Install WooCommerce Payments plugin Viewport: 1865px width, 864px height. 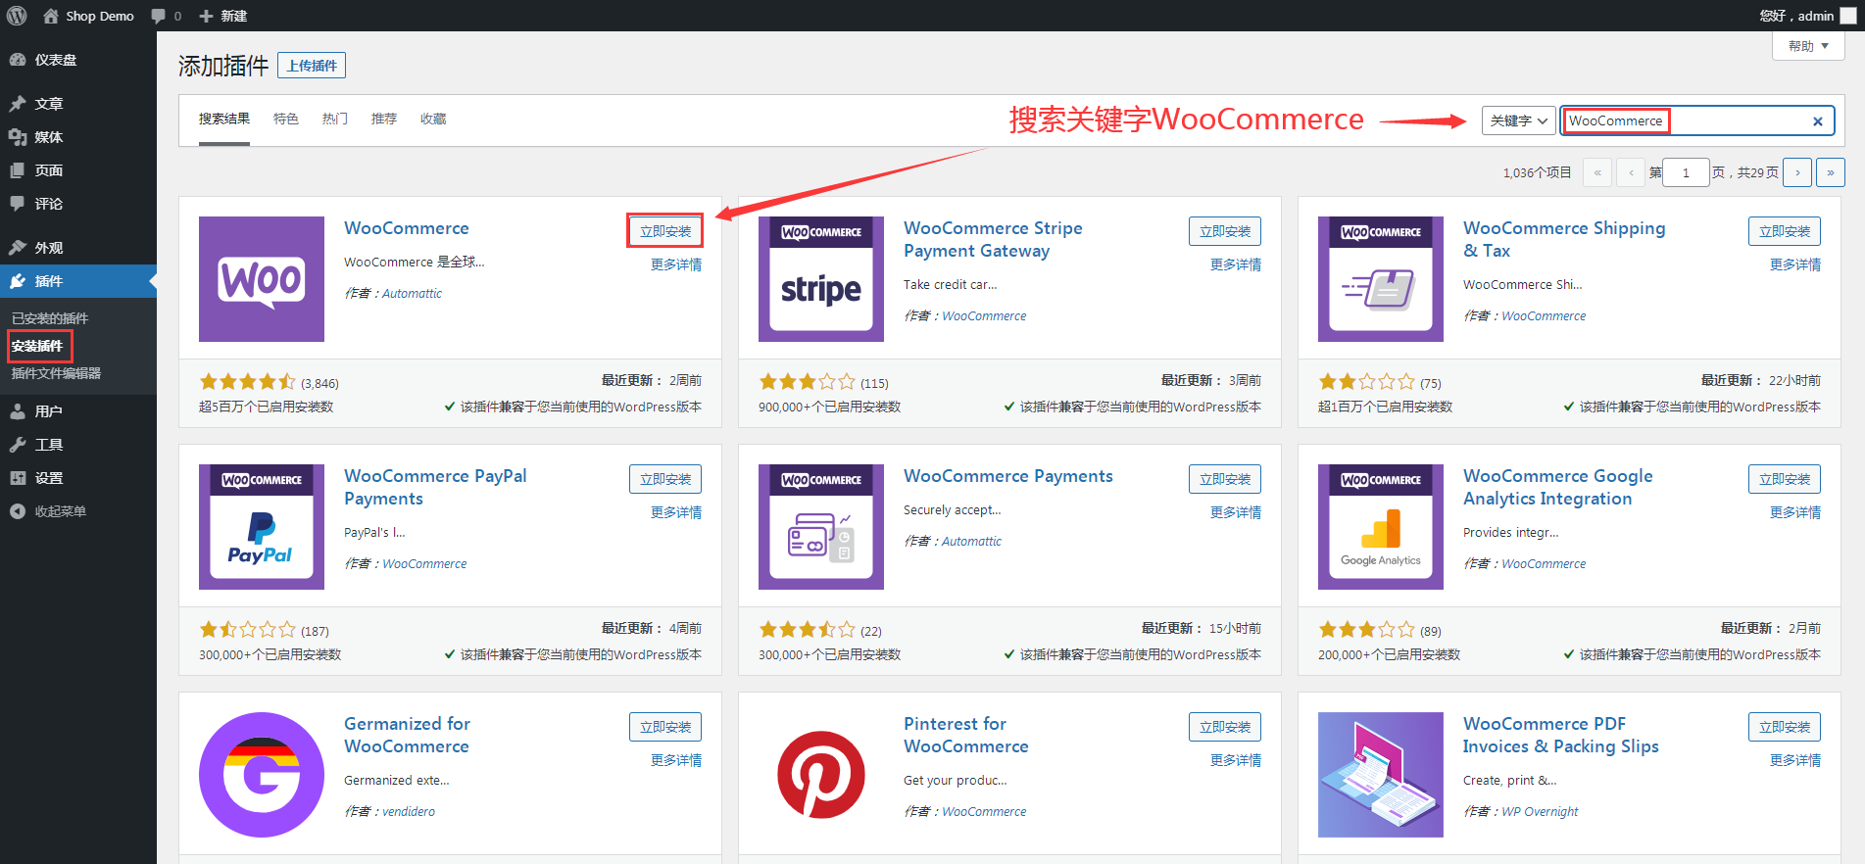[1225, 479]
